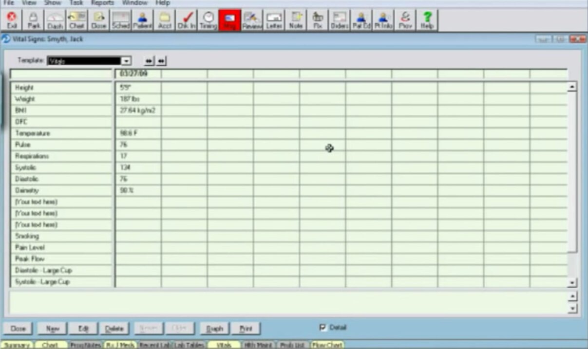Open the Chart toolbar icon
This screenshot has width=588, height=349.
tap(76, 20)
